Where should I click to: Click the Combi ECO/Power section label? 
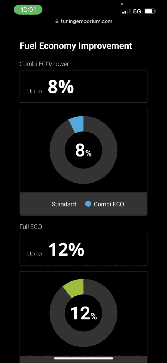44,64
